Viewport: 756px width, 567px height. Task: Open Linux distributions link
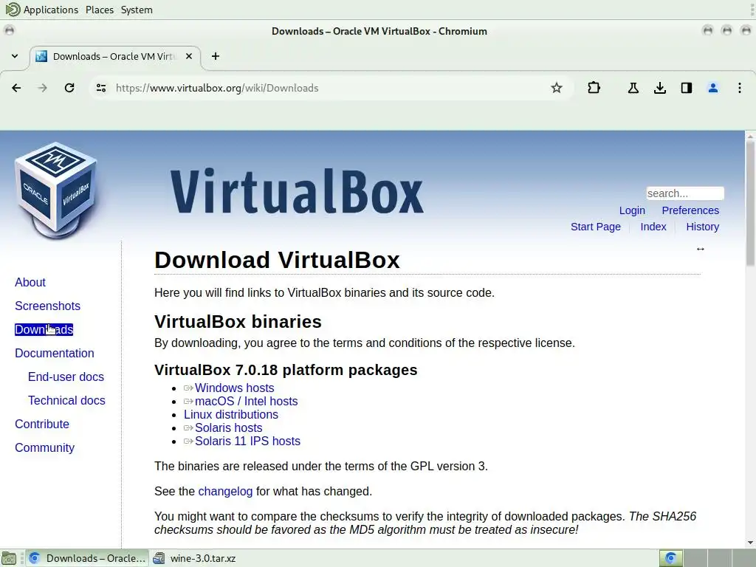[x=231, y=414]
